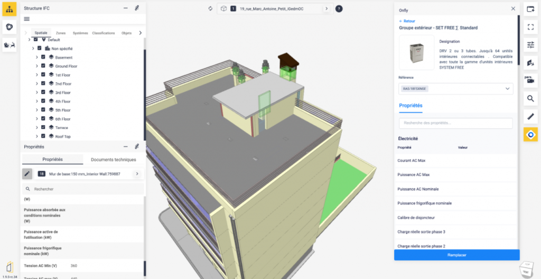Open the search magnifier tool in right toolbar
The image size is (541, 279).
[530, 99]
